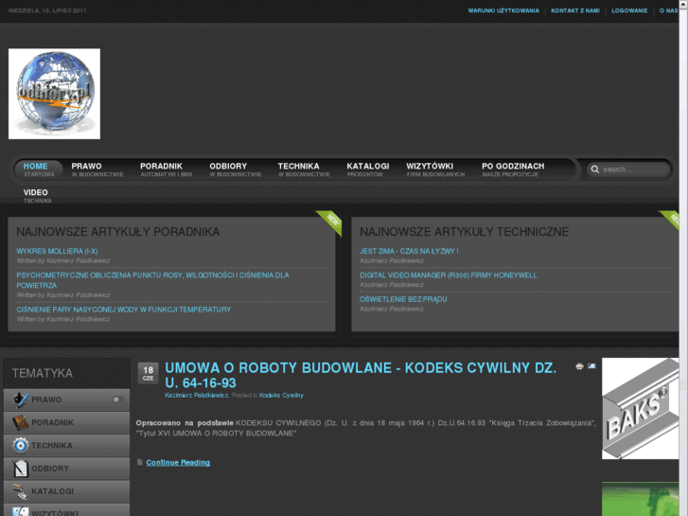Click the Kodeks Cywilny category link
The height and width of the screenshot is (516, 688).
pyautogui.click(x=281, y=395)
